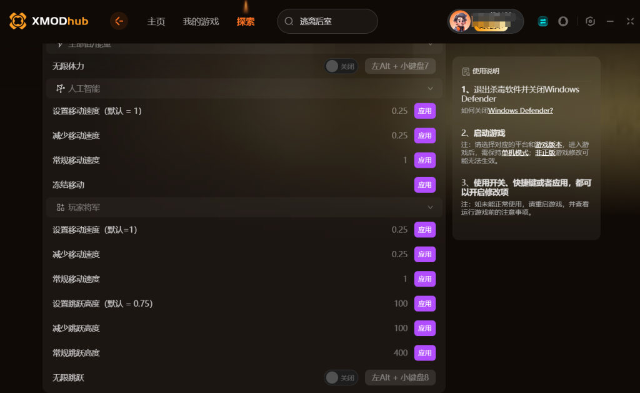The image size is (640, 393).
Task: Apply 冻结移动 under 人工智能
Action: [x=425, y=185]
